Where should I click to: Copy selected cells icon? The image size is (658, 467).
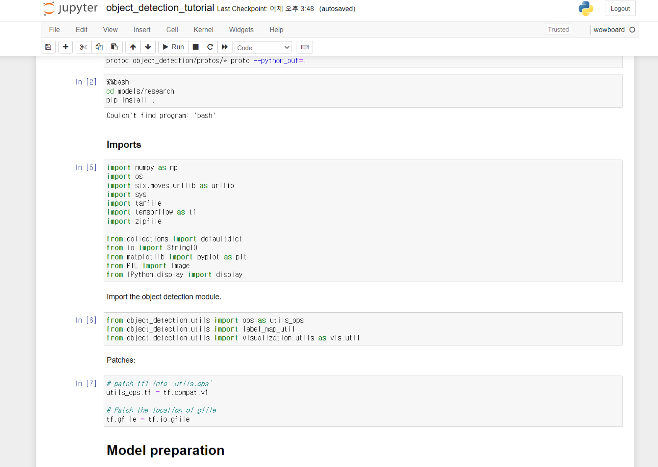click(x=99, y=47)
